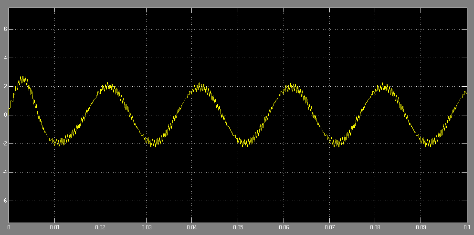
Task: Select the amplitude axis label -2
Action: tap(4, 144)
